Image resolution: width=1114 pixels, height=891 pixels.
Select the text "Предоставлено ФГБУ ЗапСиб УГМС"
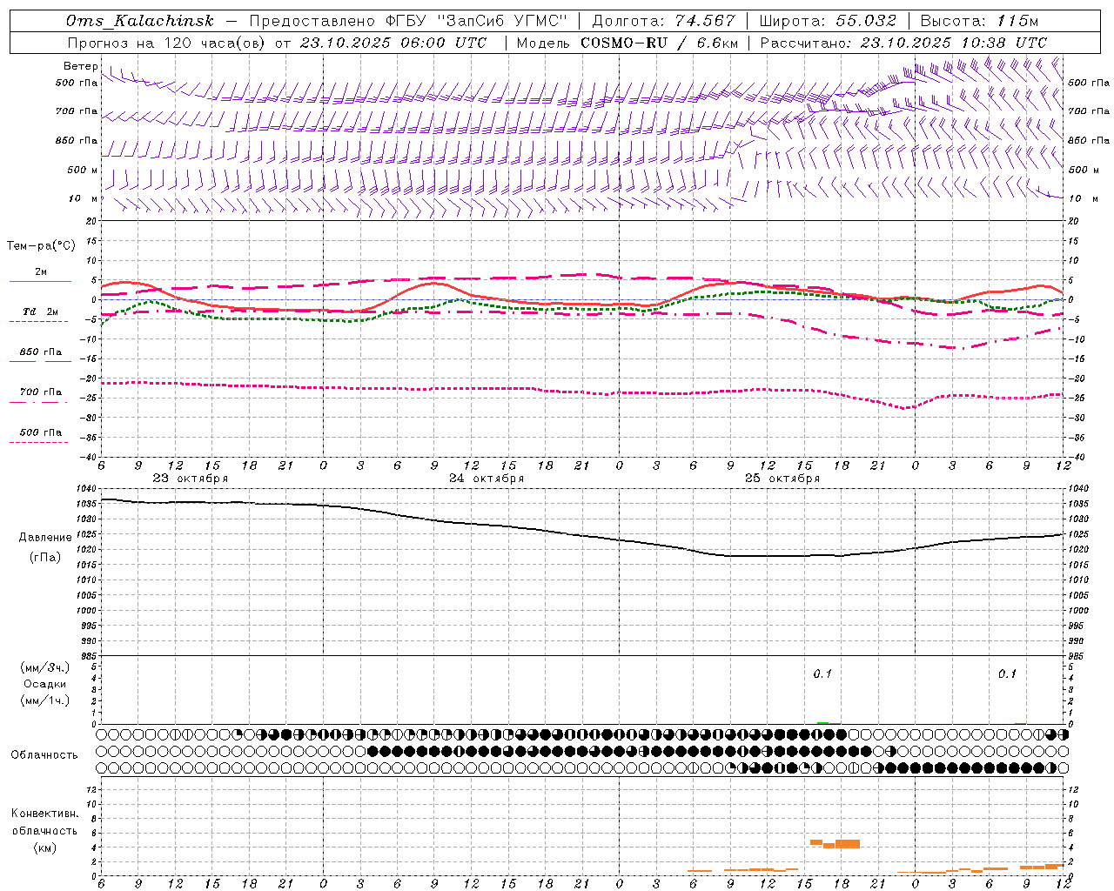408,21
